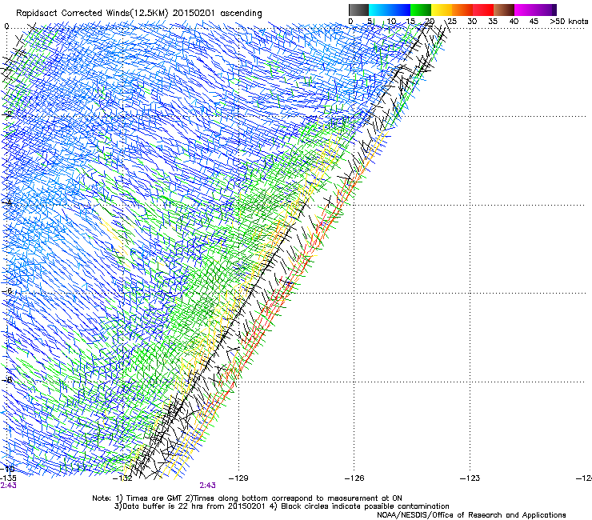Image resolution: width=592 pixels, height=520 pixels.
Task: Click the '30' legend scale label
Action: tap(472, 22)
